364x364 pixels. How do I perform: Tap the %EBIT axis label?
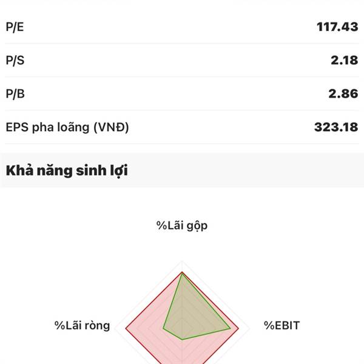(281, 326)
